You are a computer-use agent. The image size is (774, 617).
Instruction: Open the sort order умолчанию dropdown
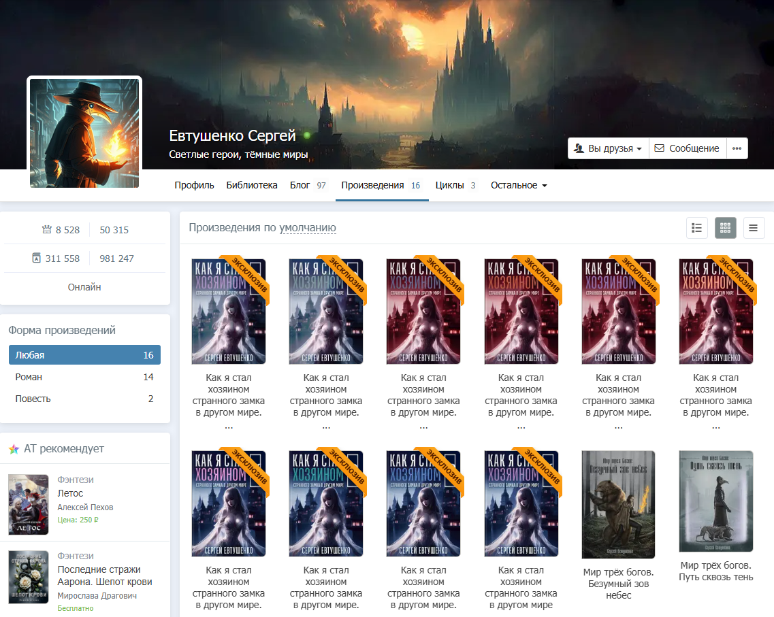point(308,228)
